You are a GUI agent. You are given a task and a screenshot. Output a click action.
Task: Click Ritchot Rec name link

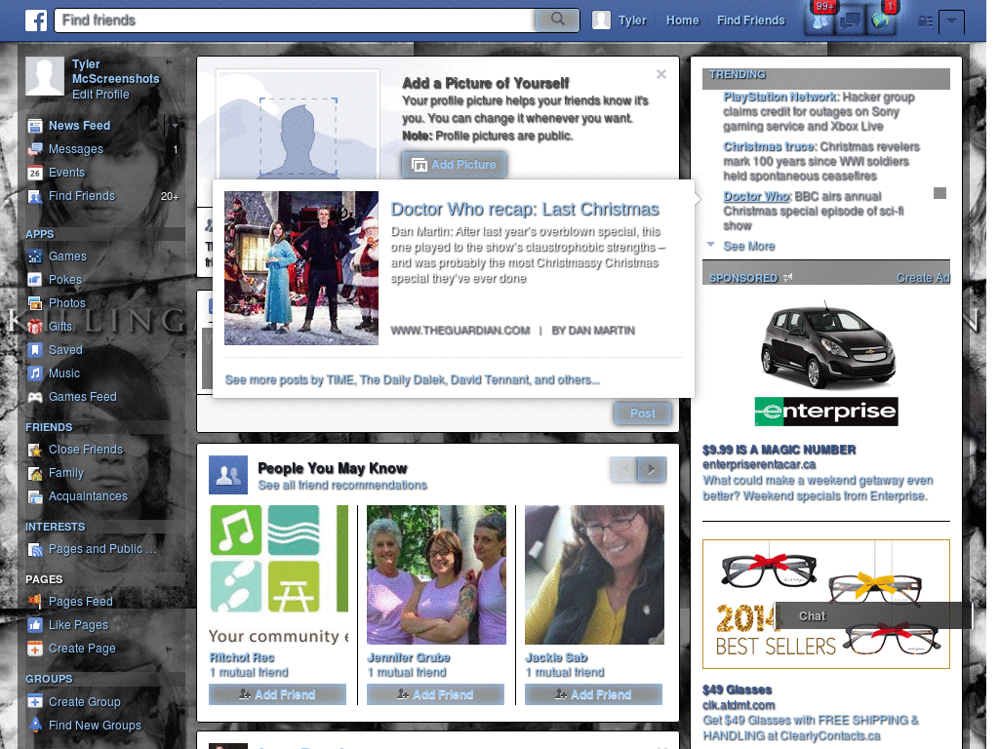tap(242, 657)
